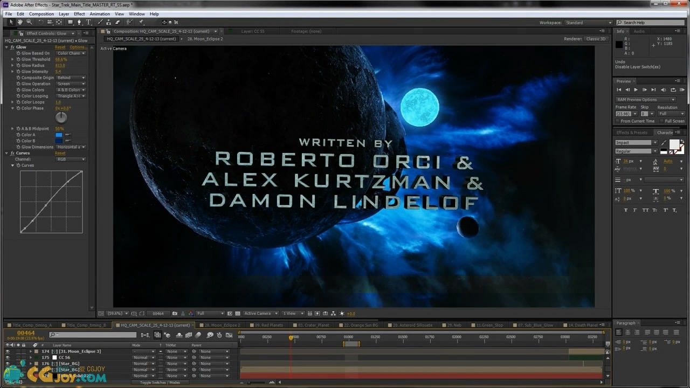Take a snapshot with camera icon

tap(175, 313)
